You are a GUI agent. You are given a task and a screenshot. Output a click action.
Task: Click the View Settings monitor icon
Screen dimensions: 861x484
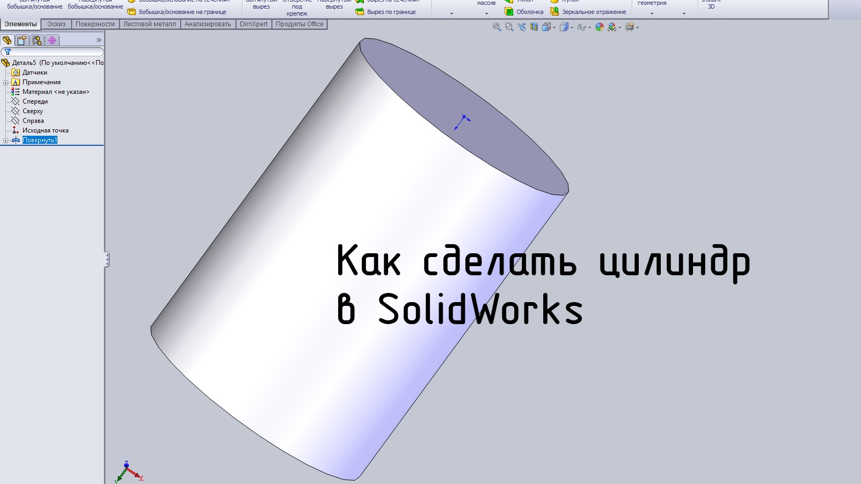pyautogui.click(x=630, y=27)
